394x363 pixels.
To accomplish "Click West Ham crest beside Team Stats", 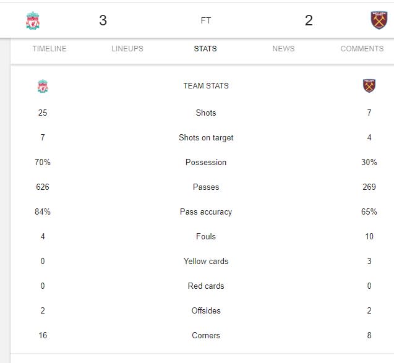I will coord(369,86).
